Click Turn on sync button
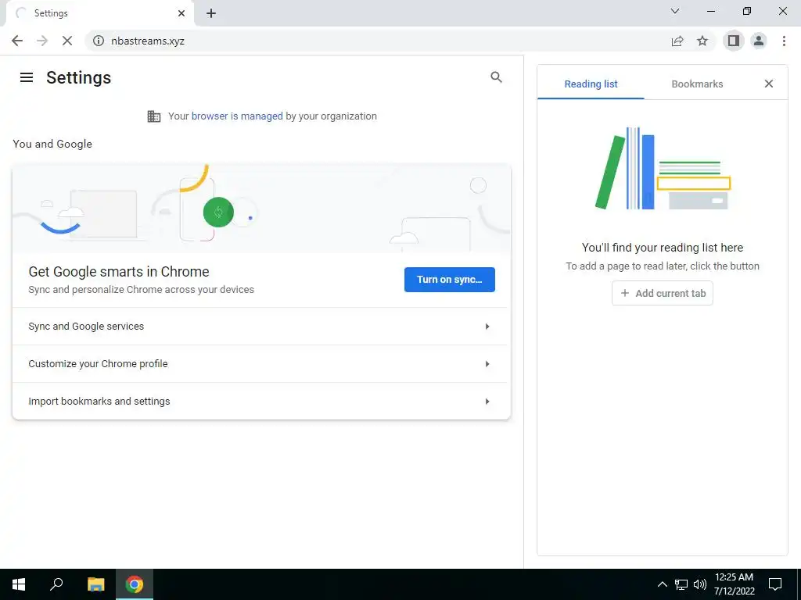 pyautogui.click(x=449, y=280)
